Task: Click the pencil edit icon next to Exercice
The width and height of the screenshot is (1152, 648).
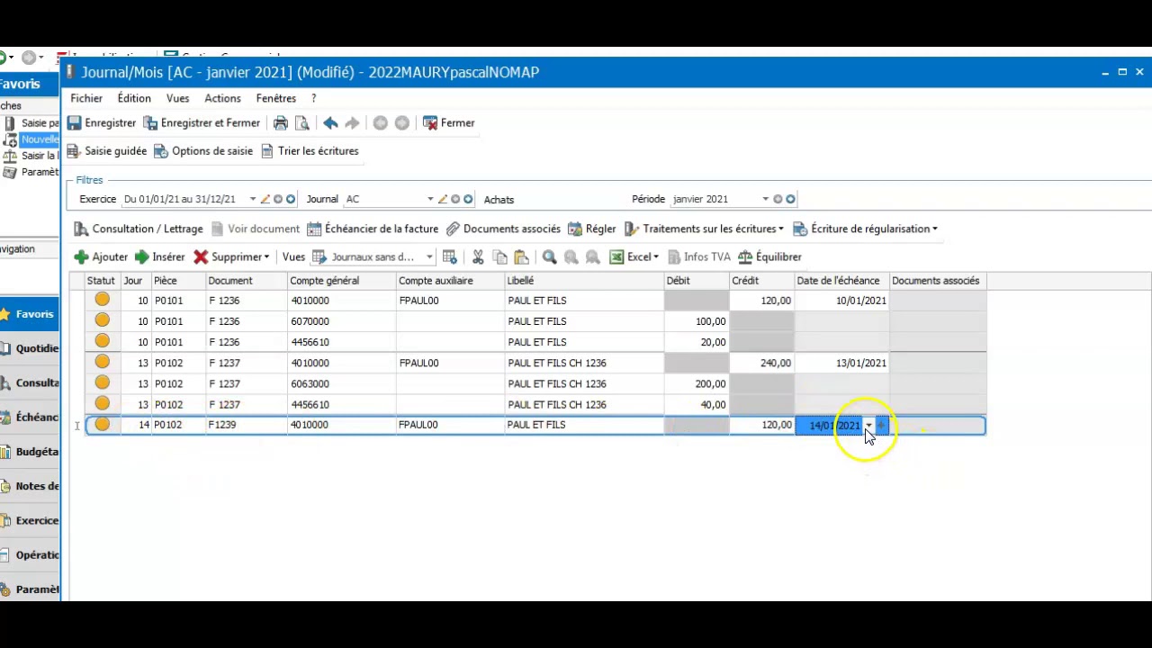Action: (x=265, y=200)
